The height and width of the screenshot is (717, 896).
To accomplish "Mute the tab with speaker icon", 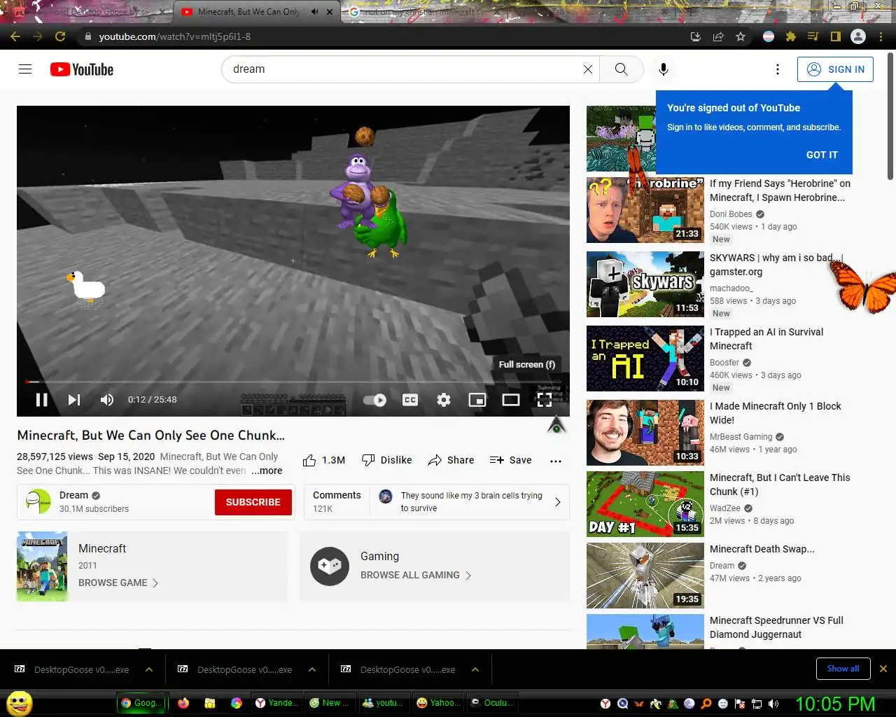I will (314, 12).
